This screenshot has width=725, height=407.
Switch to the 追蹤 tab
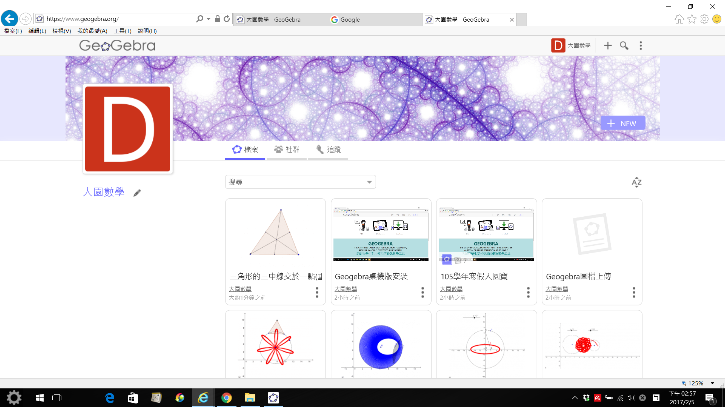pos(328,150)
